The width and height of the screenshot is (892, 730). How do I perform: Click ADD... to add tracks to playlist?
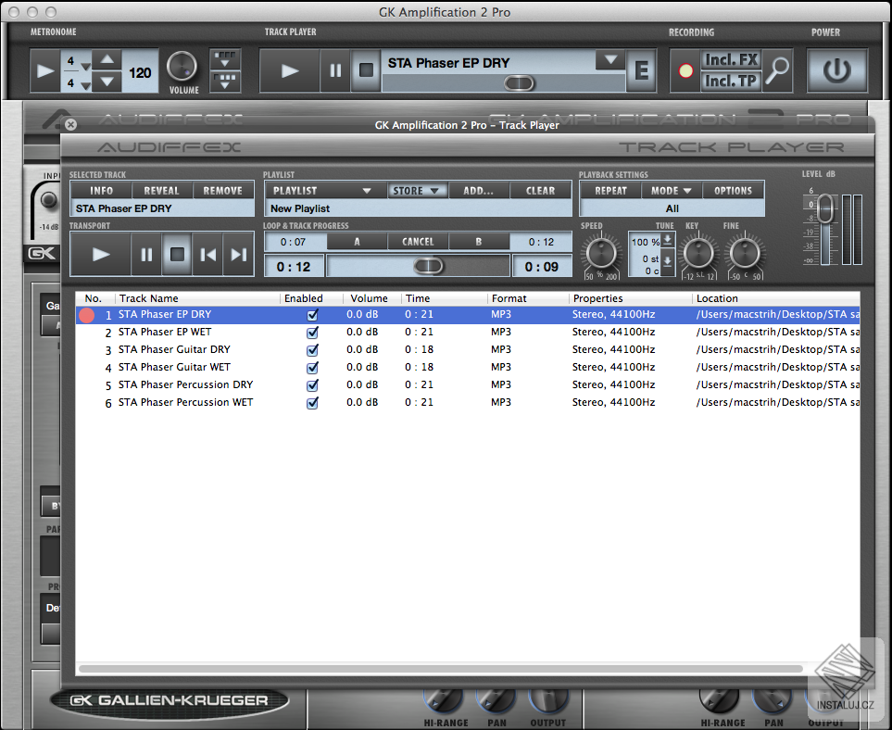479,191
